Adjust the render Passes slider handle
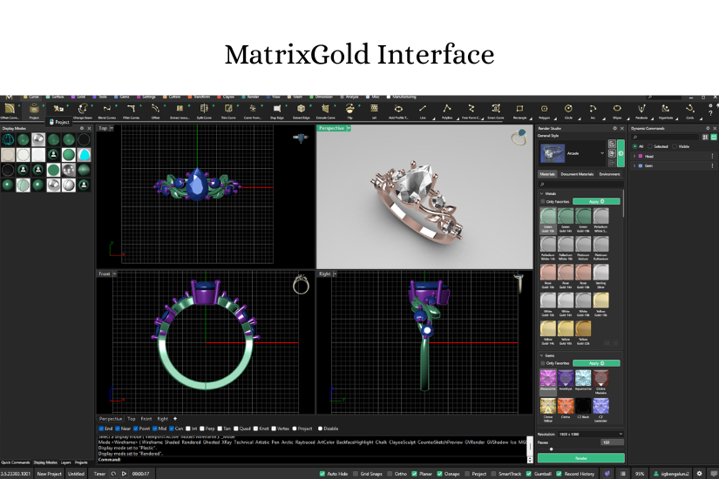The width and height of the screenshot is (719, 479). pyautogui.click(x=551, y=449)
